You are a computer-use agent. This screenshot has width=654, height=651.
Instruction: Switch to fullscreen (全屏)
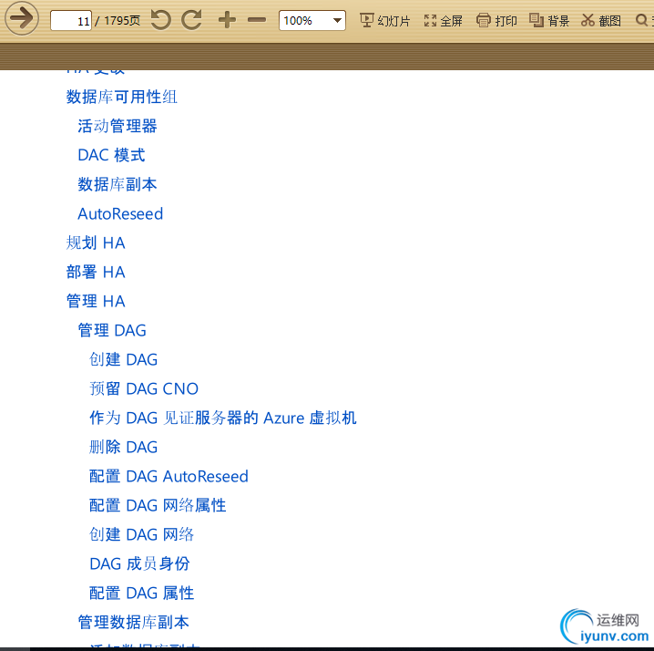(x=443, y=20)
